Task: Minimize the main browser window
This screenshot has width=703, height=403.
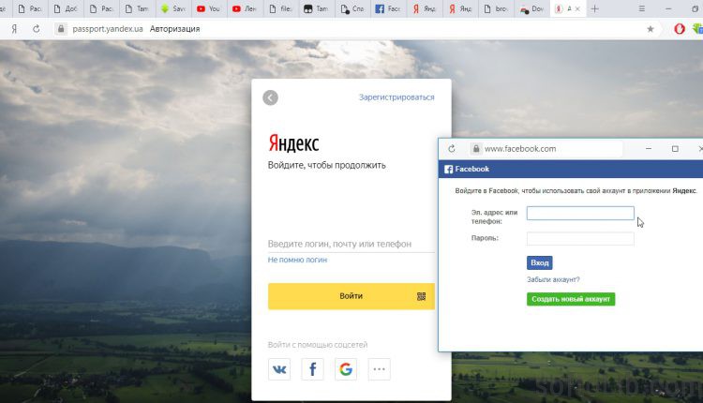Action: tap(668, 8)
